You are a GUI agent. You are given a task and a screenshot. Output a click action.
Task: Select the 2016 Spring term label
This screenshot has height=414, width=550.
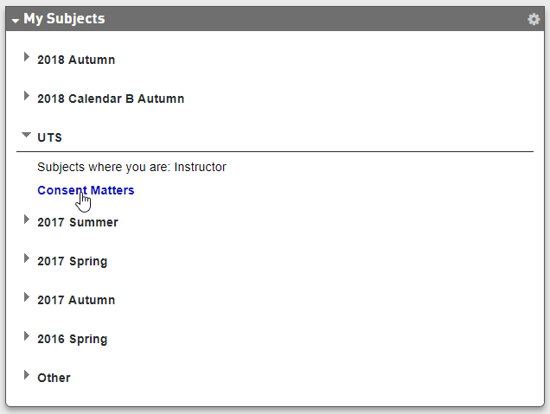73,339
